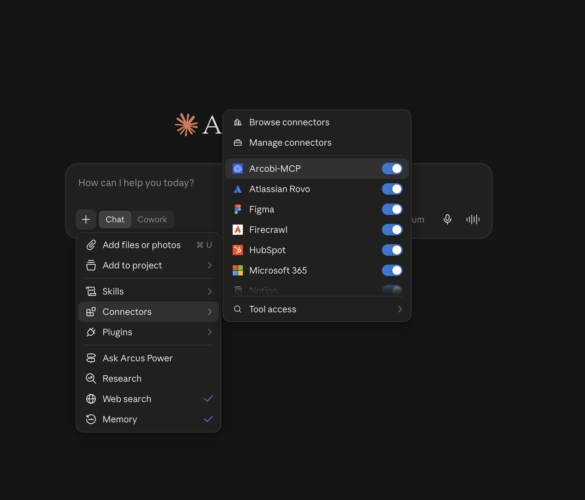Click the Microsoft 365 logo icon
585x500 pixels.
(x=238, y=270)
